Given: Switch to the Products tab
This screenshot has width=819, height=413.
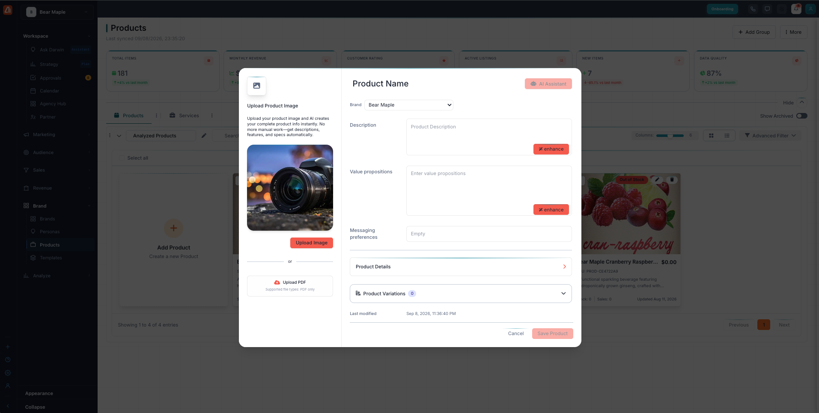Looking at the screenshot, I should pos(128,116).
